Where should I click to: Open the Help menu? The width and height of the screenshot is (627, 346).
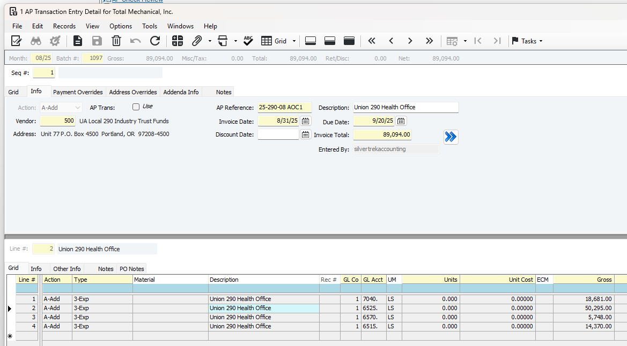210,26
